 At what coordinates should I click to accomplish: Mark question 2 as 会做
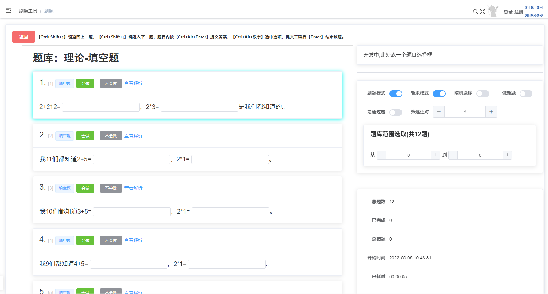click(85, 136)
